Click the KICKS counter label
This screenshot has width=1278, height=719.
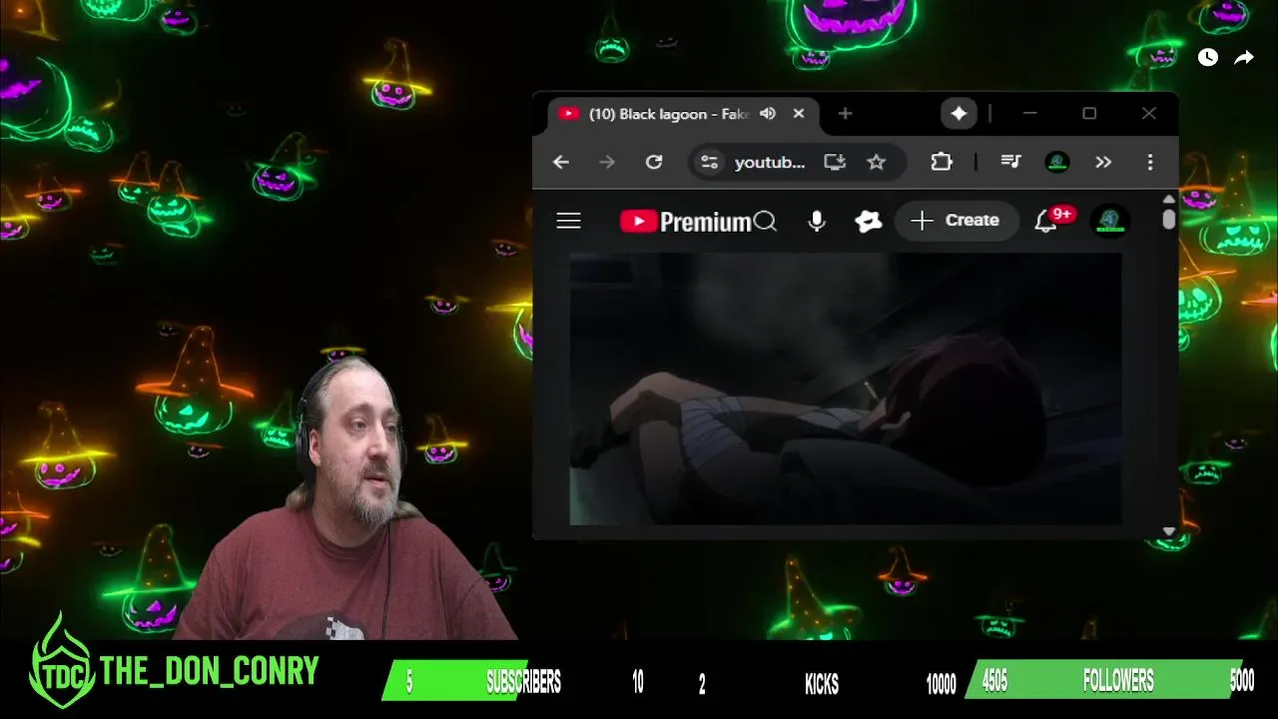[822, 684]
